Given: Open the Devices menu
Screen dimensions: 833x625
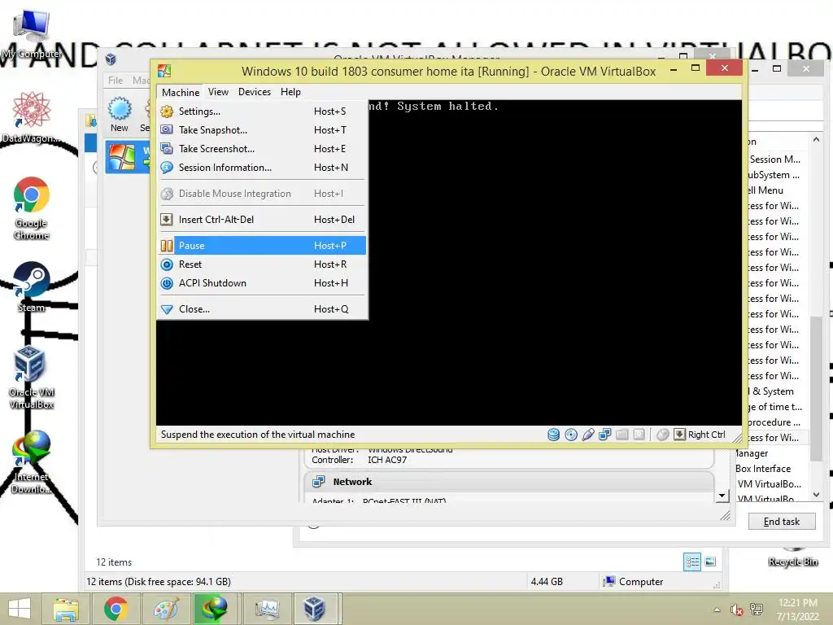Looking at the screenshot, I should coord(255,92).
